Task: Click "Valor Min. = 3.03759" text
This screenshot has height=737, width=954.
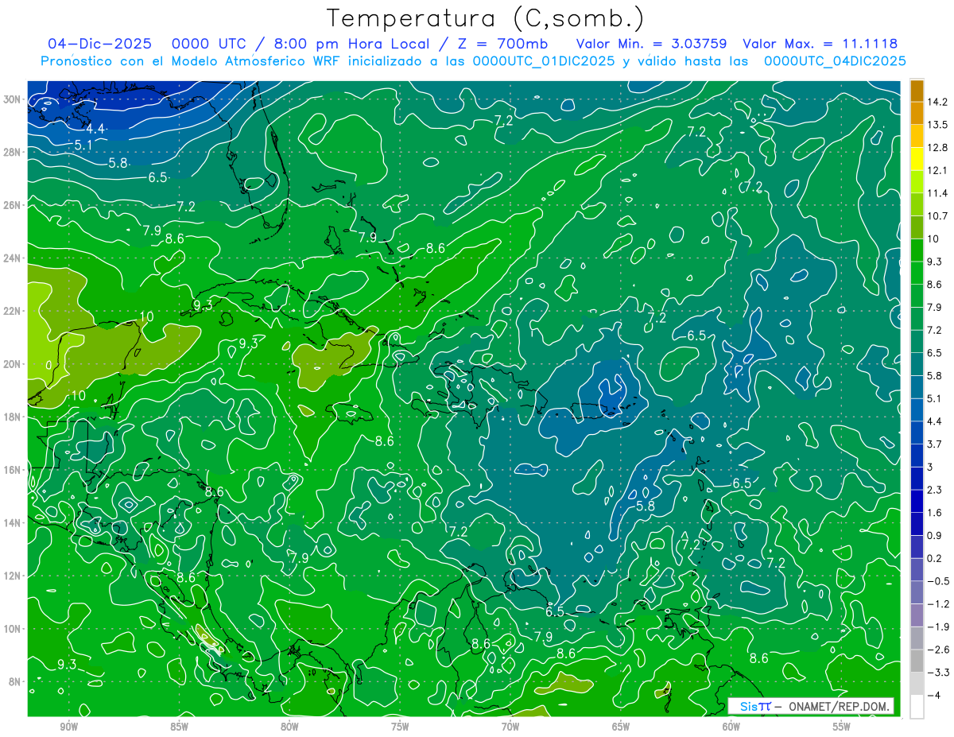Action: [x=653, y=44]
